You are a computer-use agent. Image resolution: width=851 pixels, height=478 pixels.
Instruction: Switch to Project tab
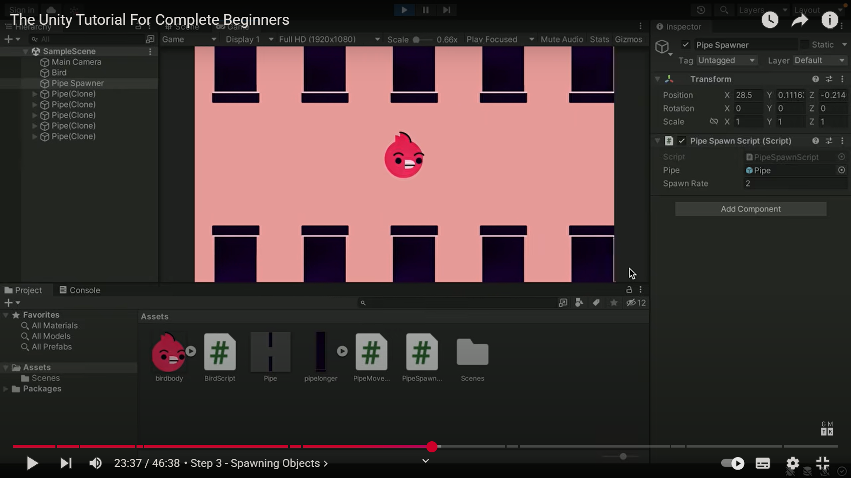(23, 290)
